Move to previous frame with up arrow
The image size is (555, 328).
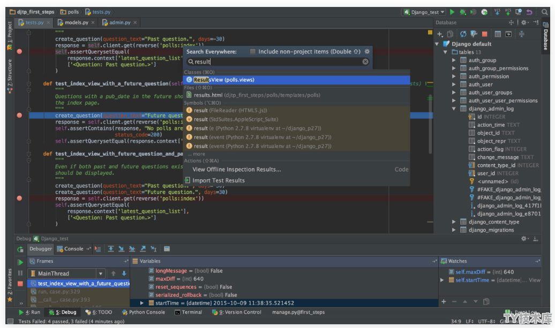click(x=113, y=273)
